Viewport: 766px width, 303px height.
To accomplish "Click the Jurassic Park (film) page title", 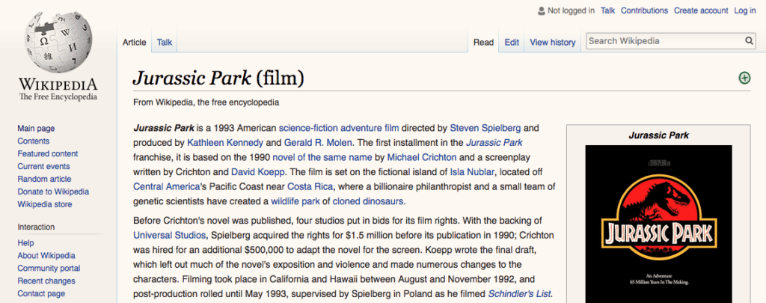I will pos(218,77).
